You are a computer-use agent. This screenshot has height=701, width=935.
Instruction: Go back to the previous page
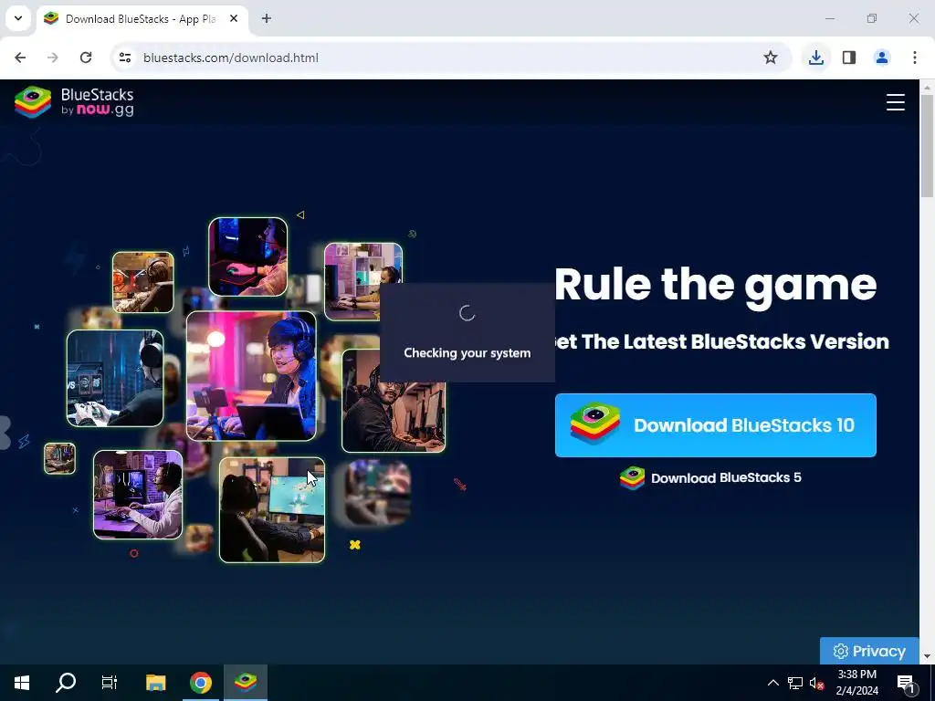20,58
